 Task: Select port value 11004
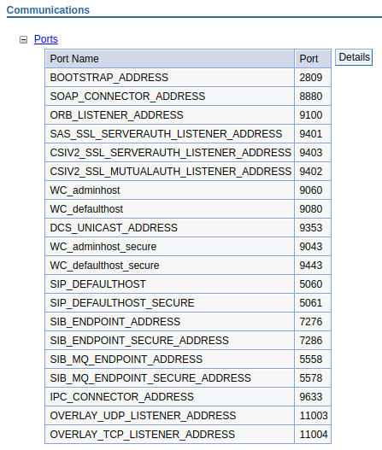pos(314,435)
